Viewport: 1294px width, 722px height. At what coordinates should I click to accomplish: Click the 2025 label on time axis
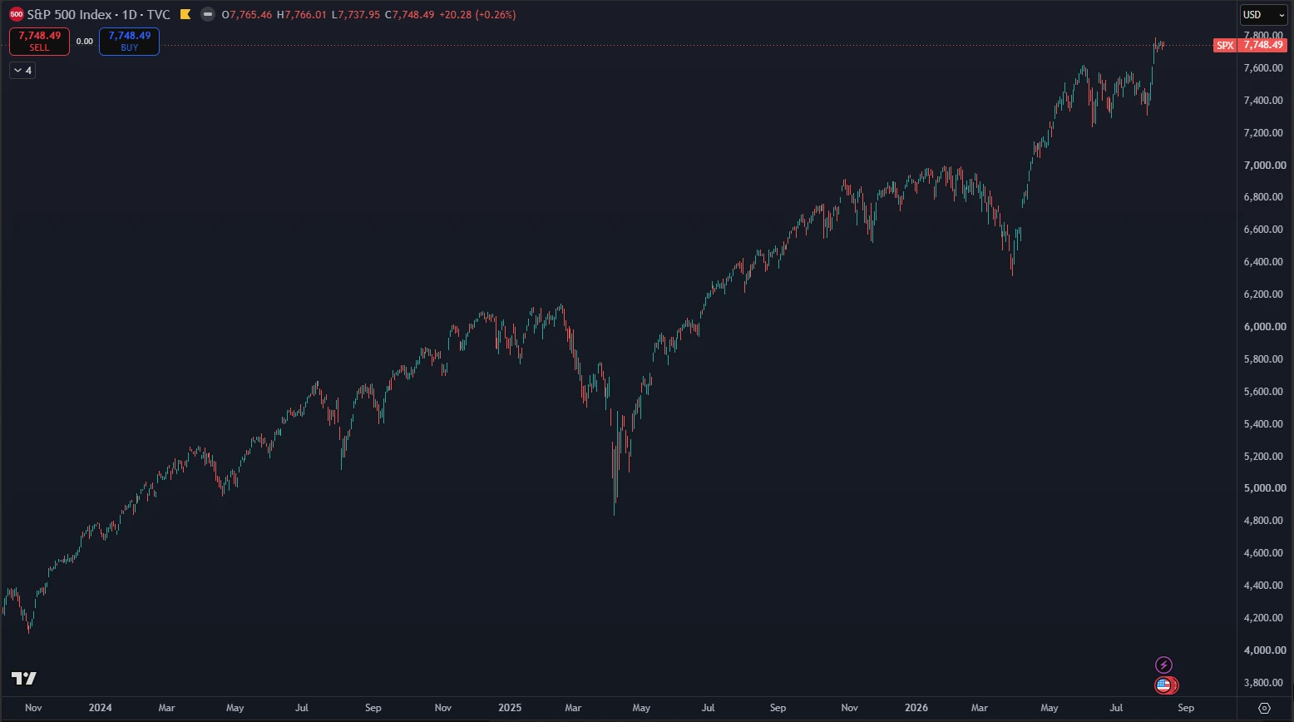click(x=510, y=708)
